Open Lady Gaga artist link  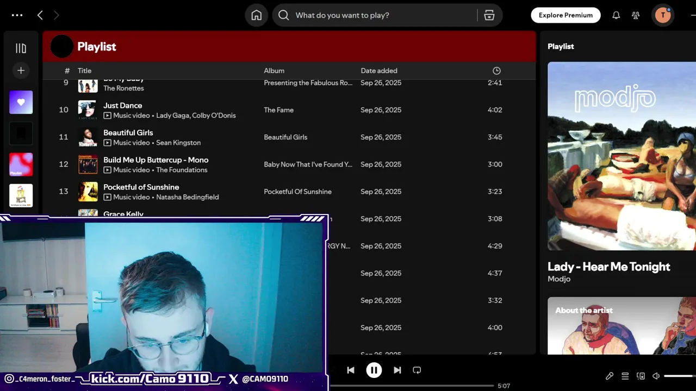tap(173, 116)
